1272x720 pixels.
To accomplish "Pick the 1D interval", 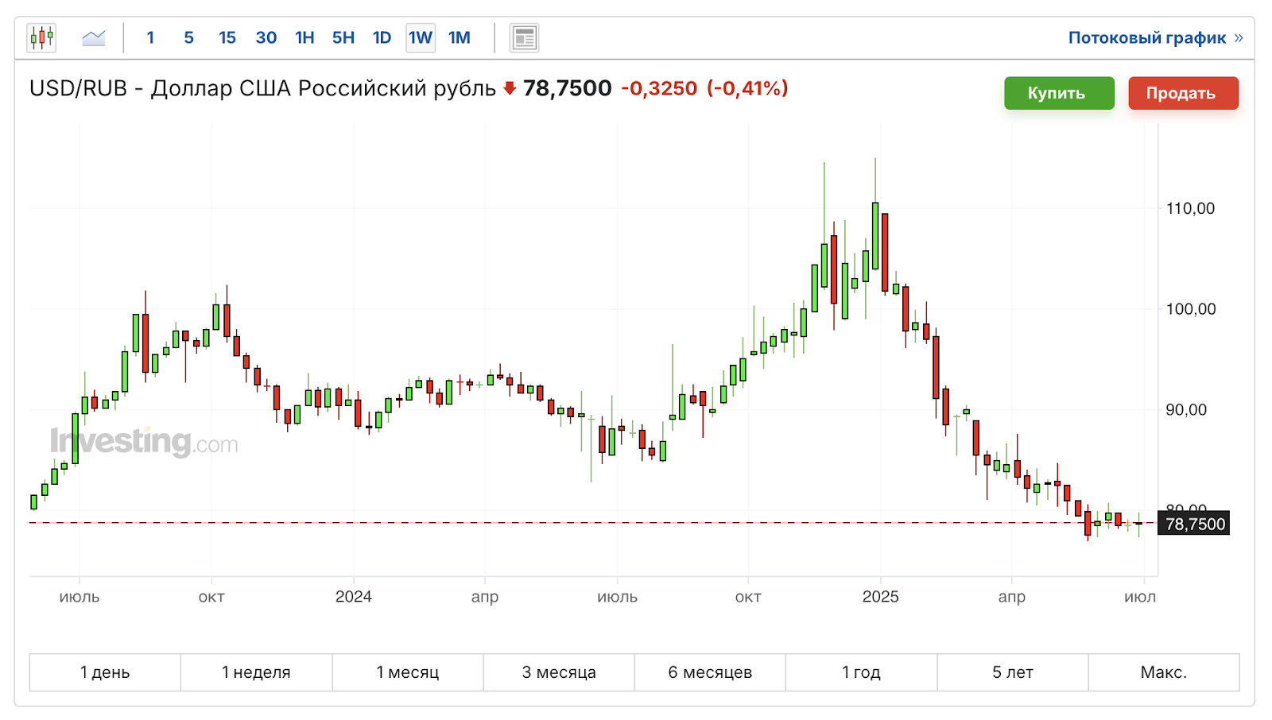I will 382,37.
